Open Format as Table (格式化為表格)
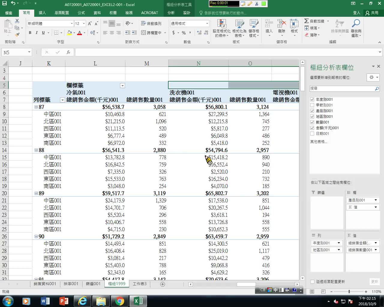Viewport: 384px width, 307px height. 239,29
